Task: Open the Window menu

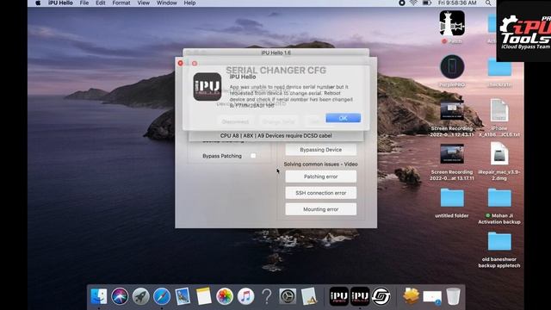Action: (166, 3)
